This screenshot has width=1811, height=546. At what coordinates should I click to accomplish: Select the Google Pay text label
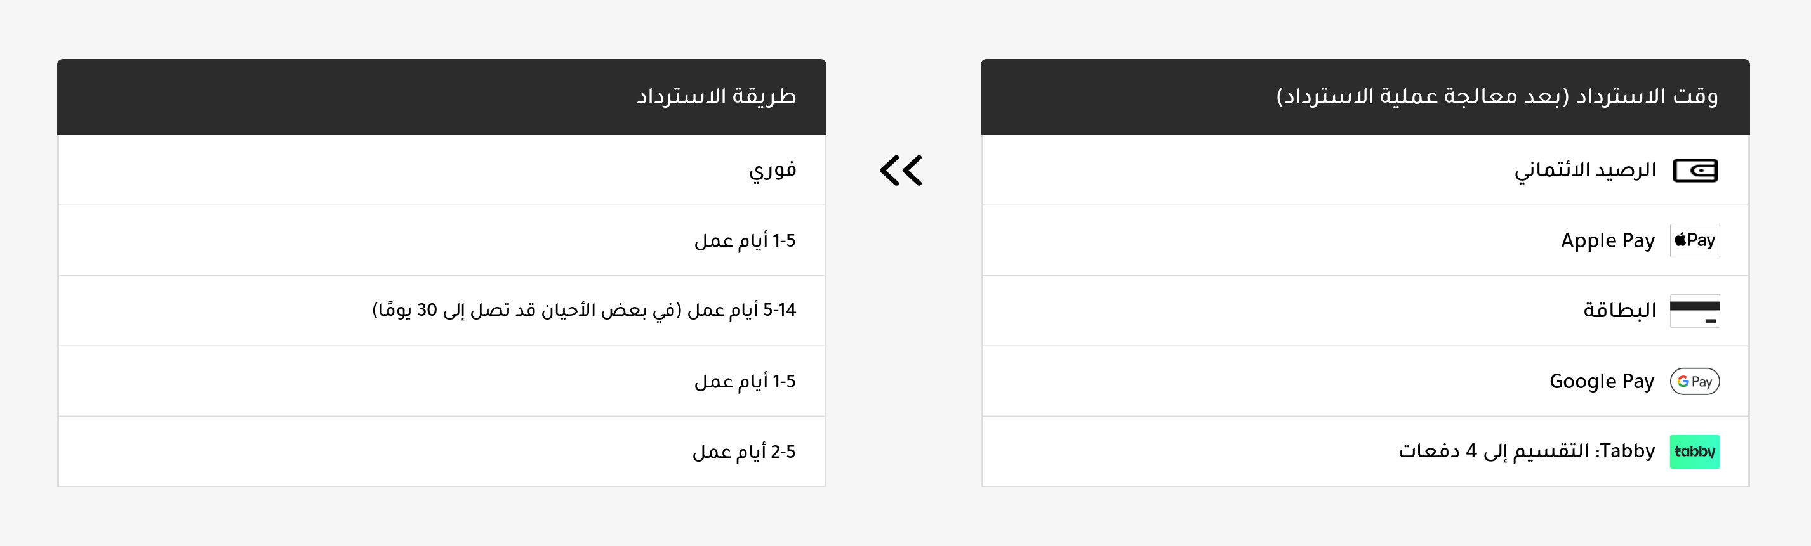pyautogui.click(x=1602, y=382)
